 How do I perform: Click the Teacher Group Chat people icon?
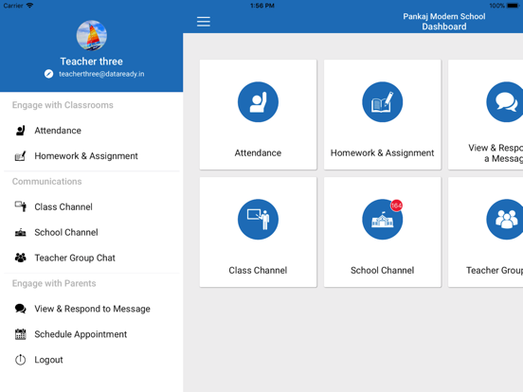20,258
